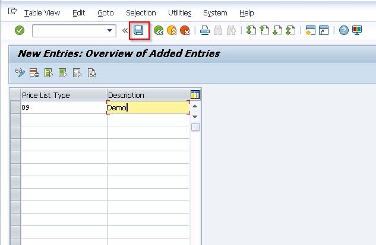Create a new session window icon
Viewport: 376px width, 245px height.
(311, 30)
